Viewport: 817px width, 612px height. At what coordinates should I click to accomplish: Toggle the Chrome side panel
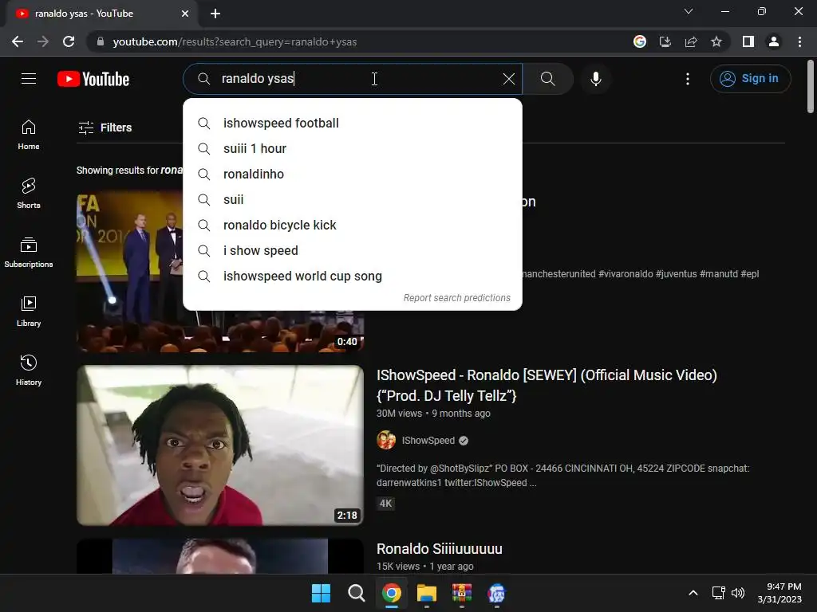click(x=748, y=41)
